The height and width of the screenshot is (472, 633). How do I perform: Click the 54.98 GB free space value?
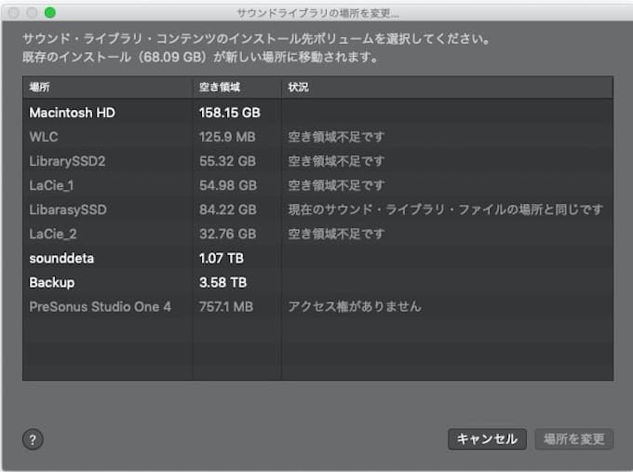pyautogui.click(x=228, y=185)
